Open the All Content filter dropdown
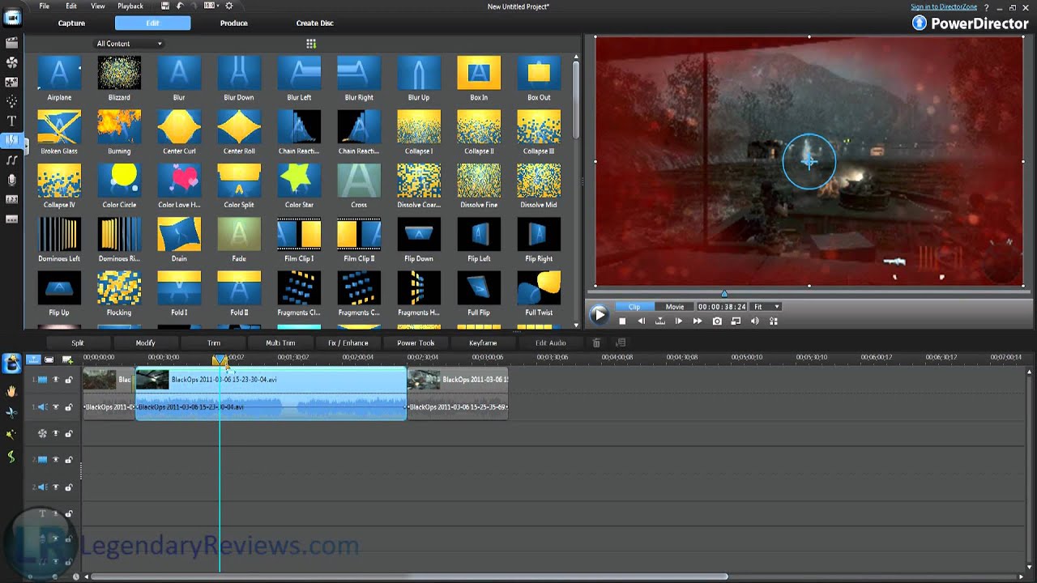Image resolution: width=1037 pixels, height=583 pixels. pos(129,44)
